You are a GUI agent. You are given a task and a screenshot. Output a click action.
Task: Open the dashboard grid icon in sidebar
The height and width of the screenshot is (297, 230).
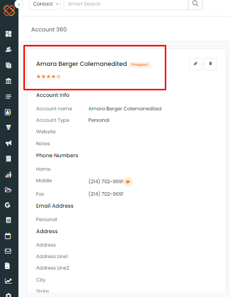8,34
